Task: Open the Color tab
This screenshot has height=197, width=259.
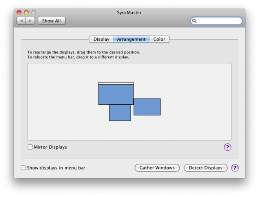Action: (x=159, y=39)
